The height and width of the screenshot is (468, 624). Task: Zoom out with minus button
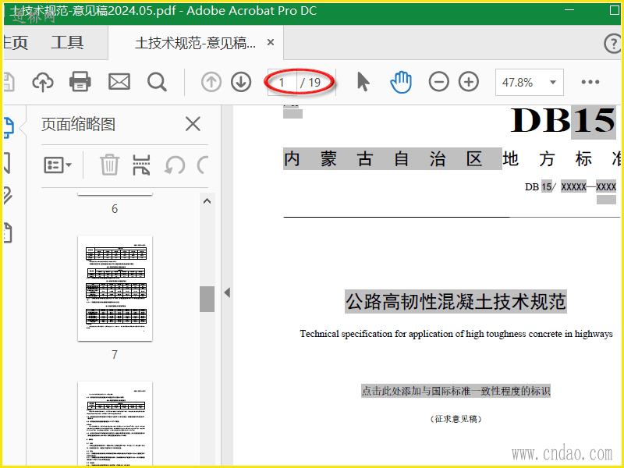pyautogui.click(x=439, y=82)
